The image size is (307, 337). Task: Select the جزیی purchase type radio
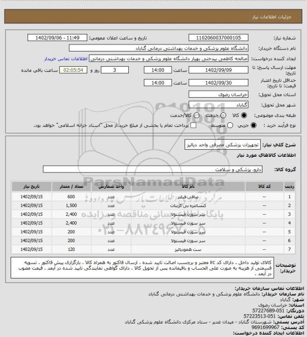tap(254, 125)
